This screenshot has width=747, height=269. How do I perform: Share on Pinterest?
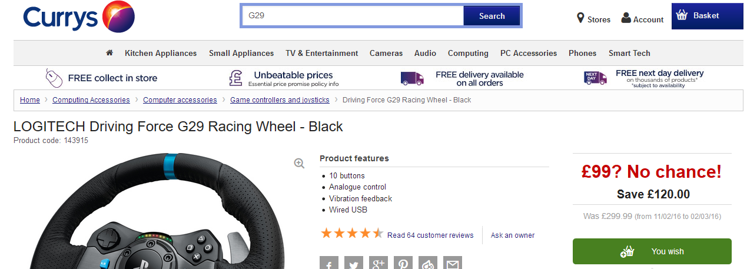click(x=403, y=263)
